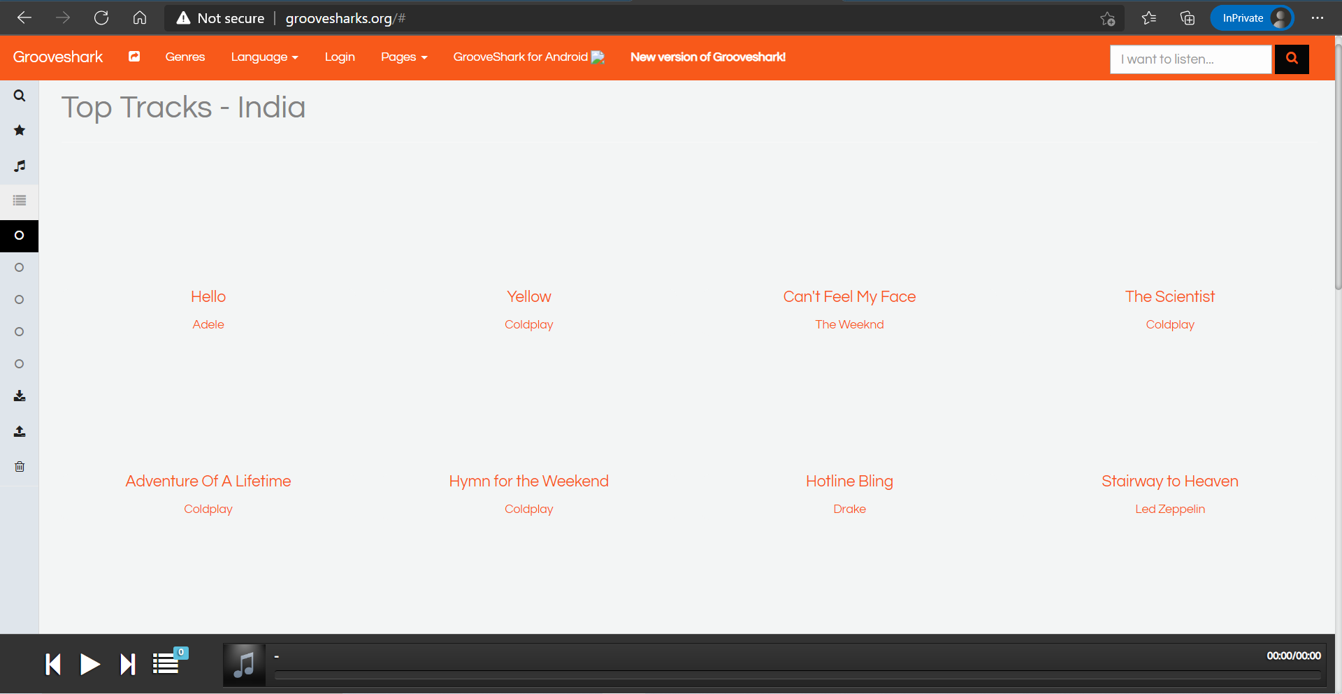
Task: Open the track Hymn for the Weekend
Action: click(x=529, y=481)
